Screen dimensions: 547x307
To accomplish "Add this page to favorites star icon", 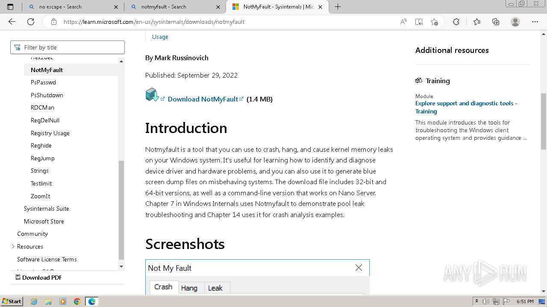I will coord(435,22).
